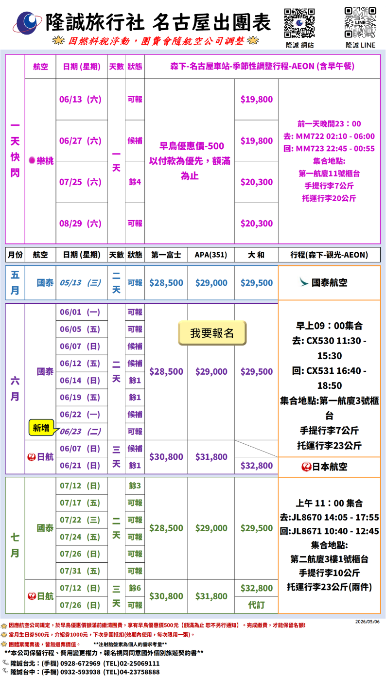Click 餘1 status for 06/14 (日)
Screen dimensions: 386x678
coord(135,380)
